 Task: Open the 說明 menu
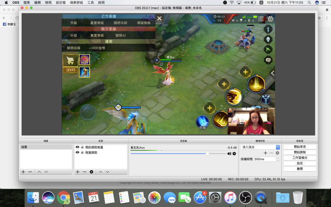click(x=101, y=3)
